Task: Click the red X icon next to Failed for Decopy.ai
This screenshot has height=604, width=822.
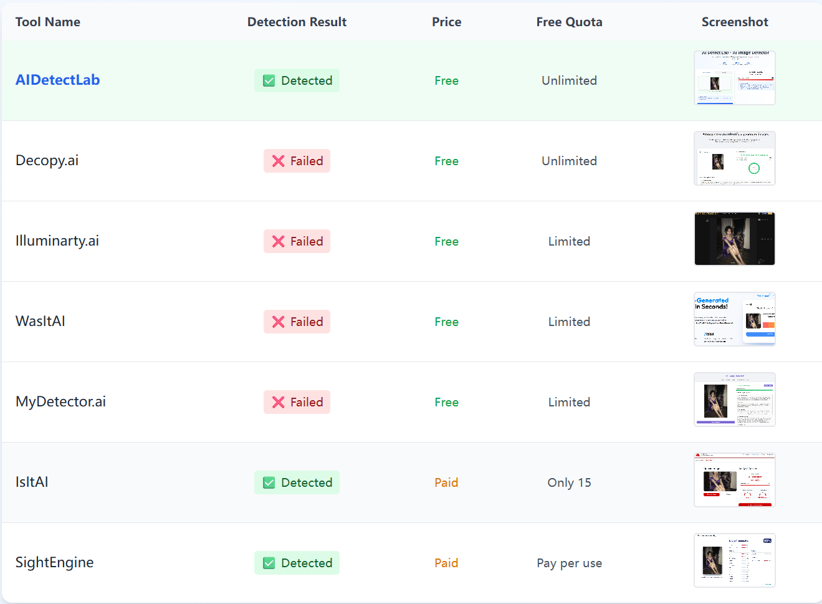Action: 279,161
